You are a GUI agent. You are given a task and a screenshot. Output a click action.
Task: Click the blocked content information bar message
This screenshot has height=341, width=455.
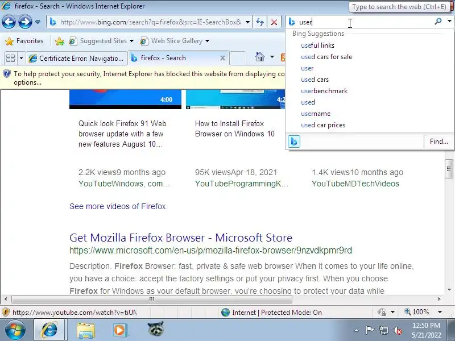coord(149,78)
